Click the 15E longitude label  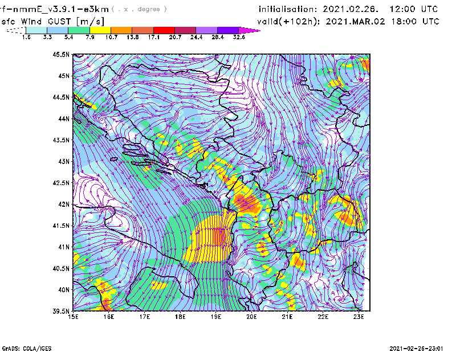73,317
